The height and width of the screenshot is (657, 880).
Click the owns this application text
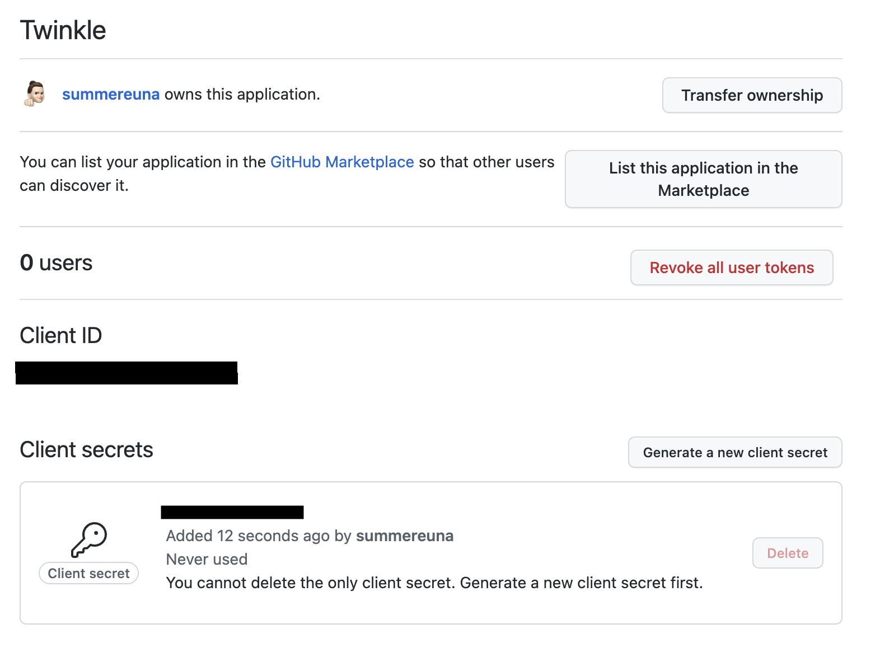pos(242,95)
